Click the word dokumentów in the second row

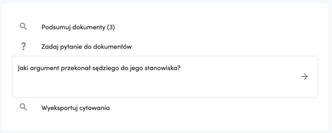(112, 47)
